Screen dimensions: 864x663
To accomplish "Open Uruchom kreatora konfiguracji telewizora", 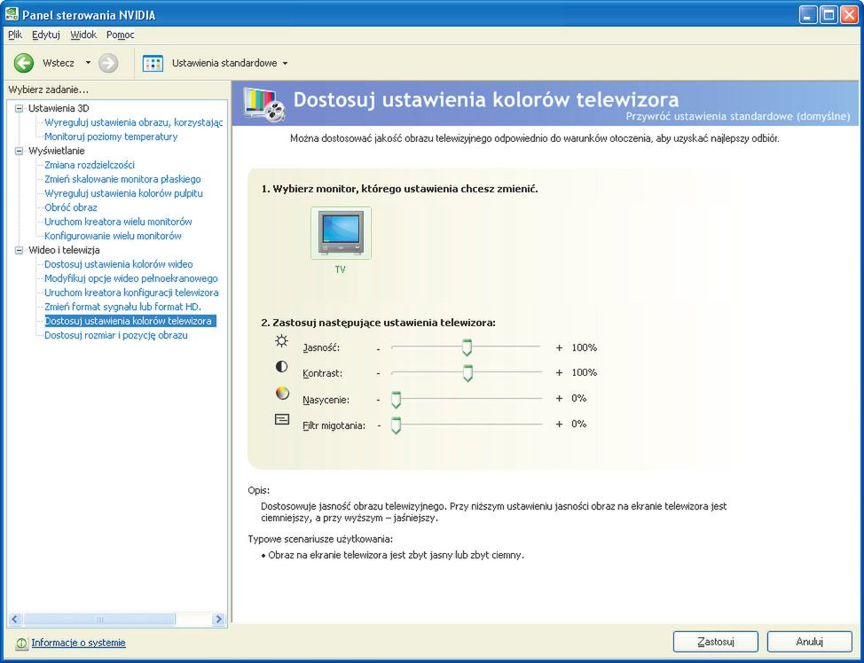I will click(131, 292).
